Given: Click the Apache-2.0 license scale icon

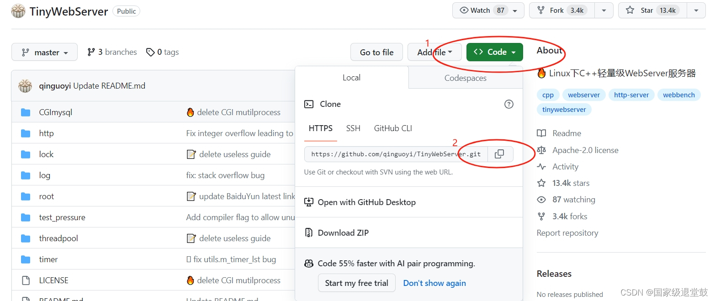Looking at the screenshot, I should [x=541, y=150].
